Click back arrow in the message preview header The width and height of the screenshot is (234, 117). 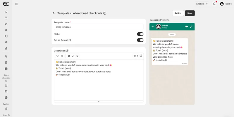152,26
